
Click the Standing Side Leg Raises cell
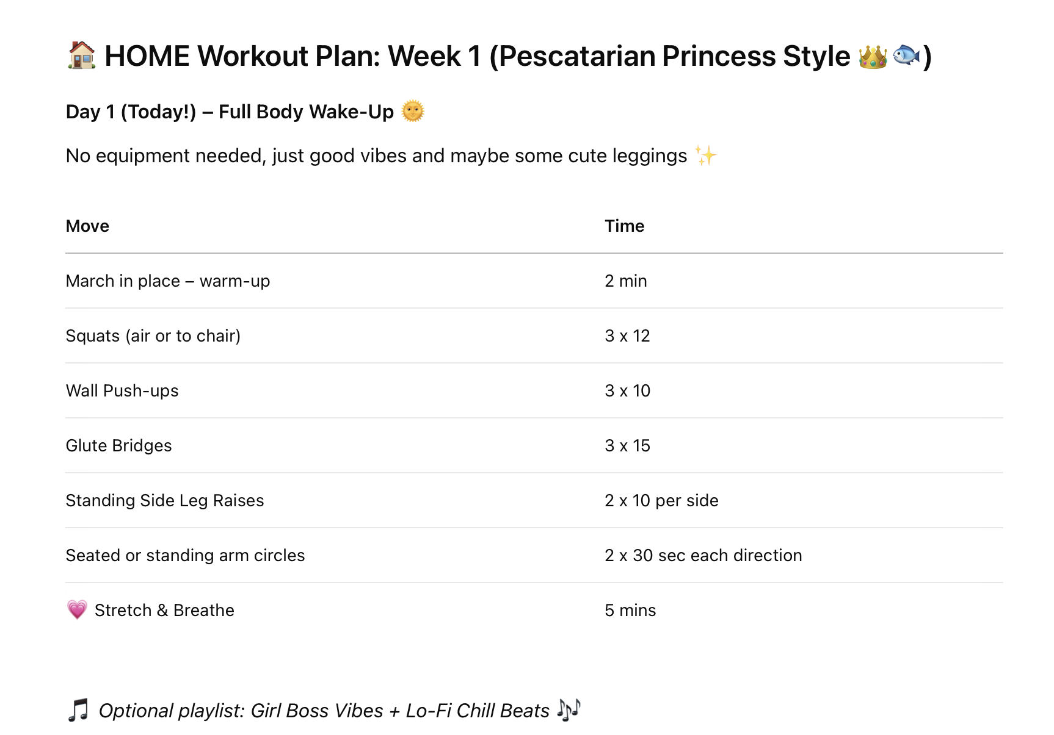165,500
